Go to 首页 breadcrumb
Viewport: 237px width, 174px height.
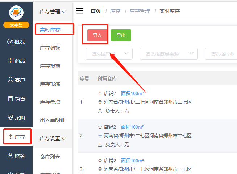click(96, 11)
